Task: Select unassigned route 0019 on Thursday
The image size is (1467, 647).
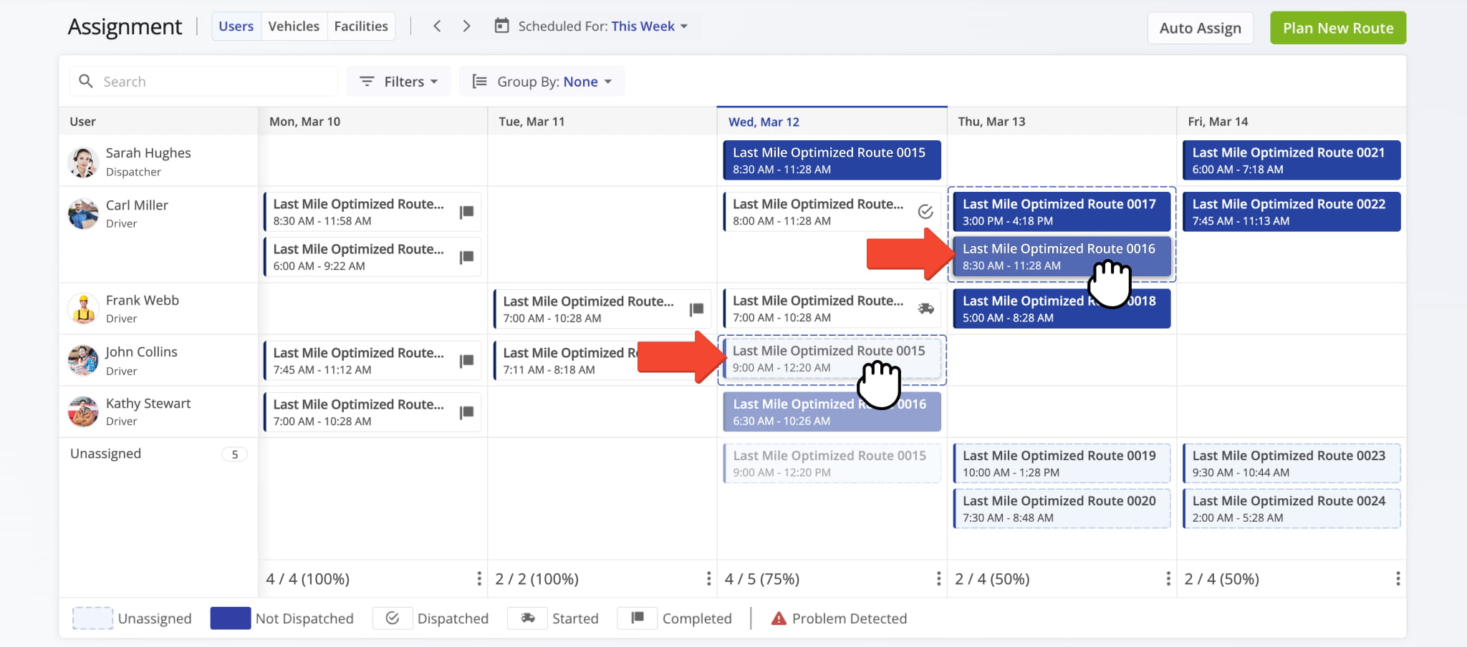Action: click(x=1061, y=463)
